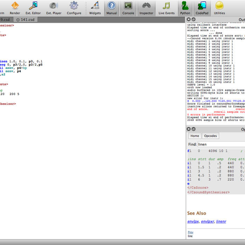Open the linenr See Also link
The height and width of the screenshot is (245, 245).
tap(221, 222)
